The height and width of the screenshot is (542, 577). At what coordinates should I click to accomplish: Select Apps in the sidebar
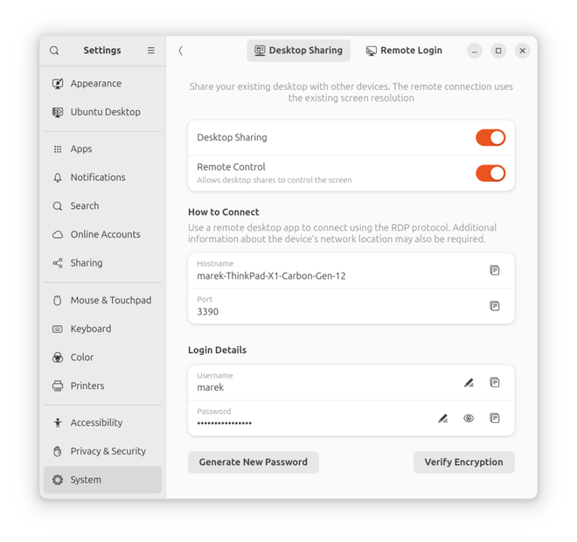(102, 149)
